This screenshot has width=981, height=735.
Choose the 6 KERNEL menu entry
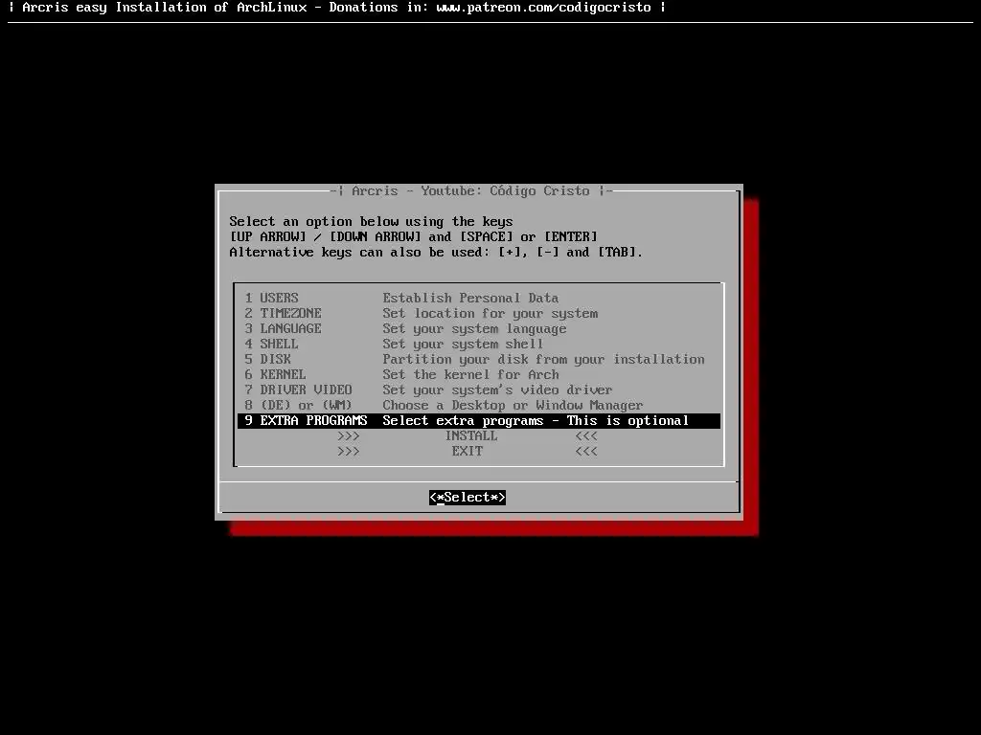point(479,374)
